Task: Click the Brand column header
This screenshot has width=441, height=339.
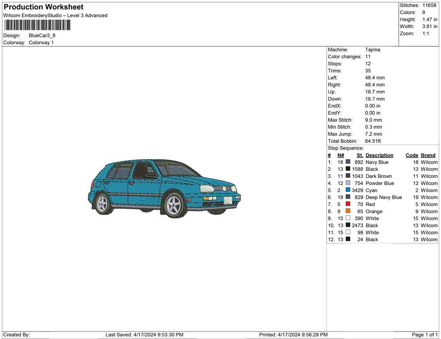Action: [428, 155]
